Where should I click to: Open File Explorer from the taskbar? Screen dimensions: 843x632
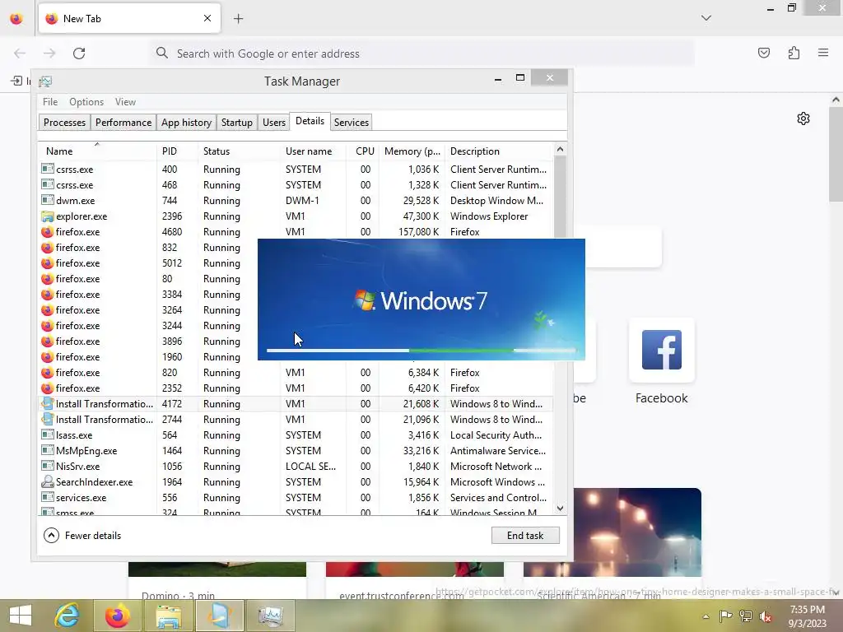tap(168, 616)
